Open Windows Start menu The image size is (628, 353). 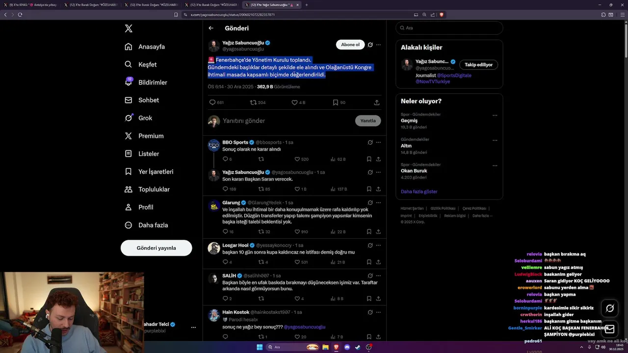[x=260, y=347]
